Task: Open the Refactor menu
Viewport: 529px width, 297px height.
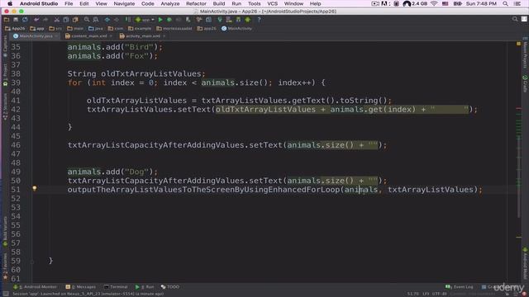Action: [x=196, y=3]
